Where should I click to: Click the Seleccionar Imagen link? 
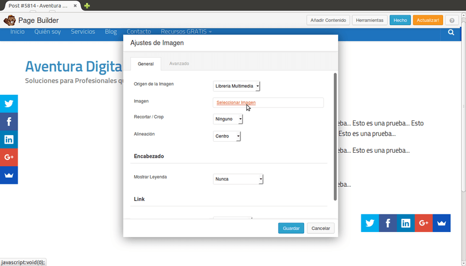tap(236, 102)
